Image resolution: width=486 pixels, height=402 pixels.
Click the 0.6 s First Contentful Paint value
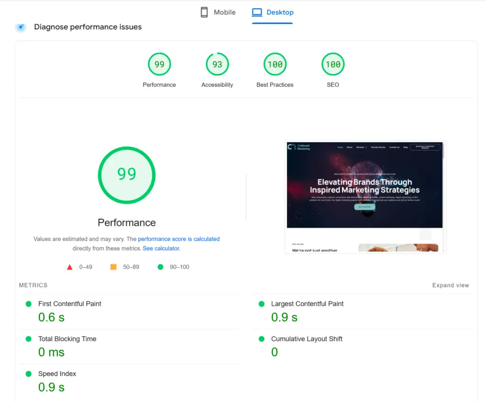51,318
